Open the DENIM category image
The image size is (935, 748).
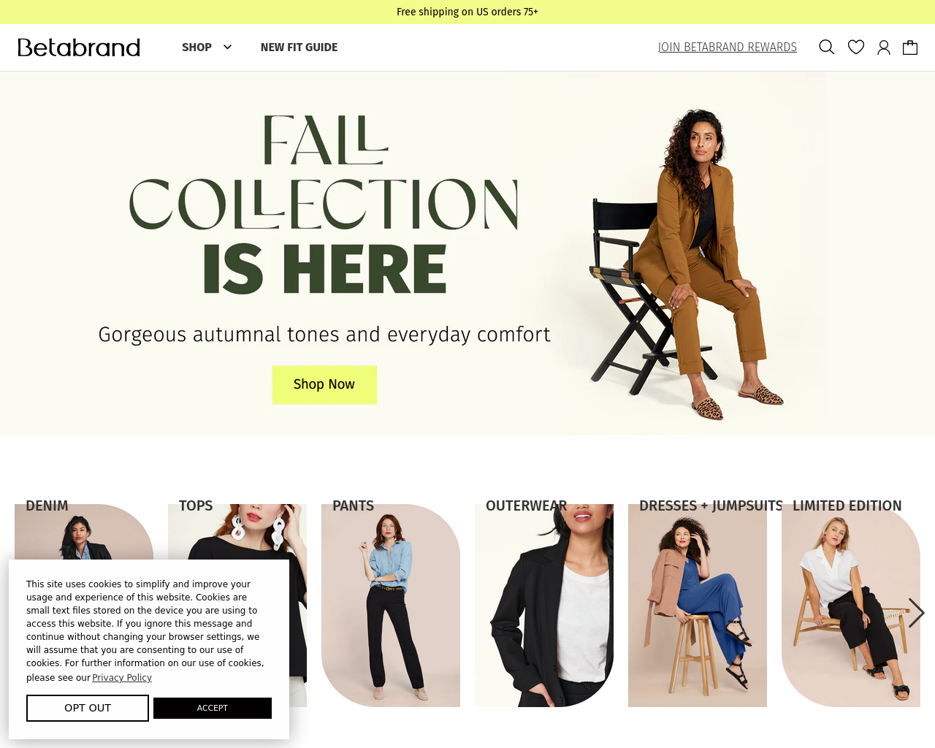point(84,531)
